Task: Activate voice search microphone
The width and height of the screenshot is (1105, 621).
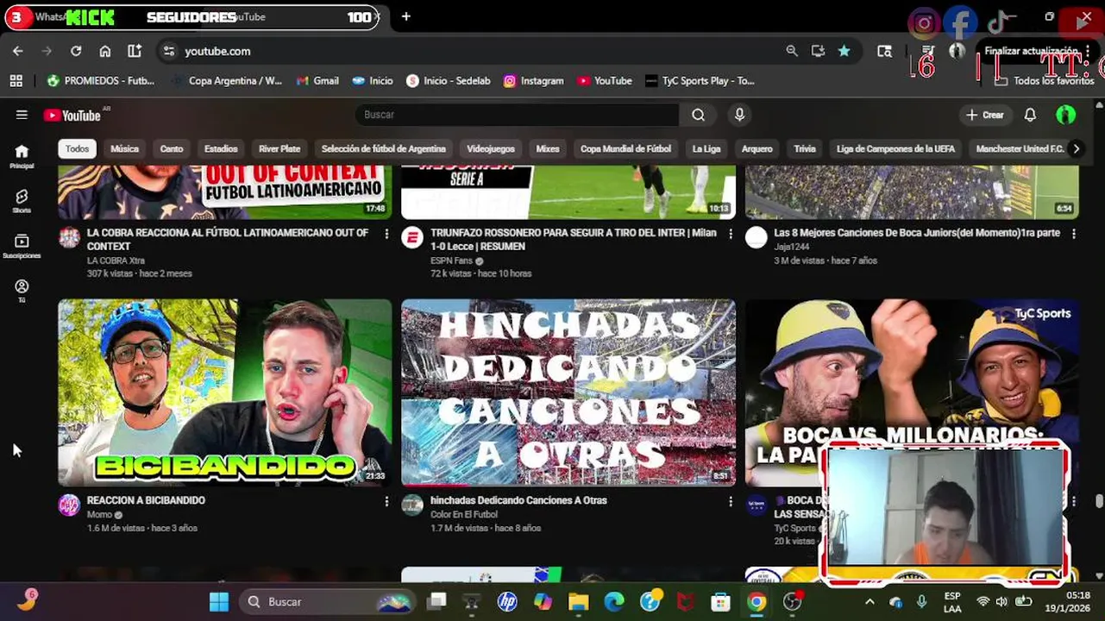Action: (739, 115)
